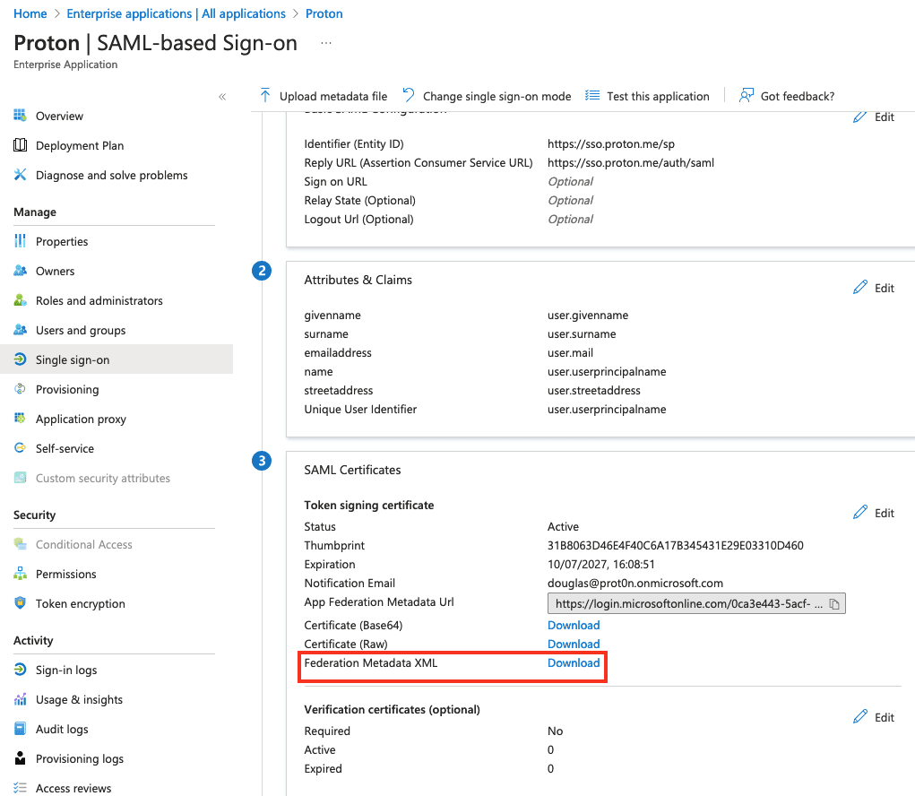Collapse the sidebar with double chevron

(222, 97)
